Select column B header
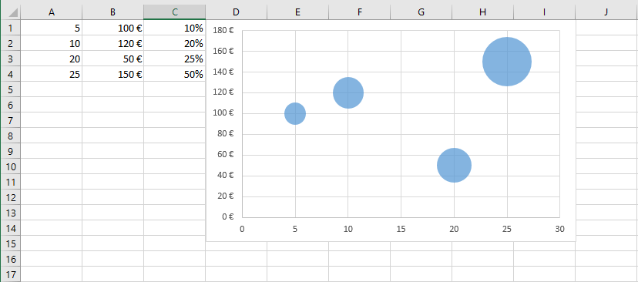 coord(112,12)
